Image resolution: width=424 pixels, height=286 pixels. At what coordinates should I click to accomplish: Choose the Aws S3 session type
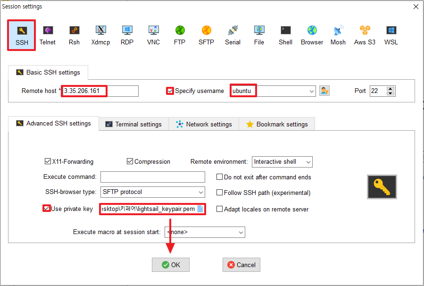(365, 35)
